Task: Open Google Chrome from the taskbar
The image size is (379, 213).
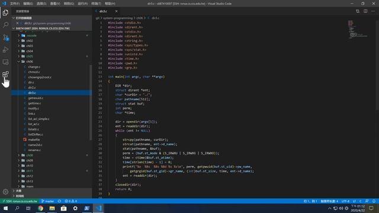Action: (40, 208)
